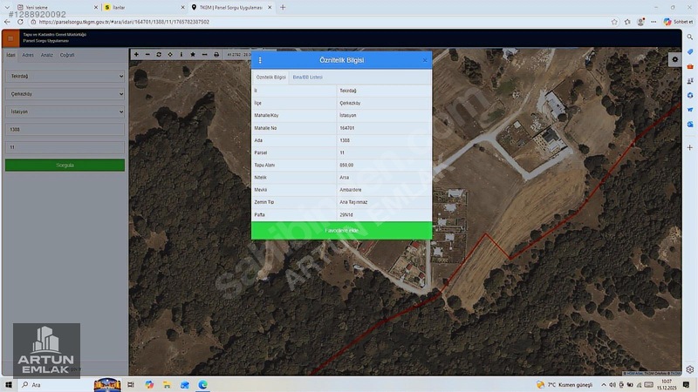Click the Ada field containing 1388
The width and height of the screenshot is (698, 392).
click(65, 129)
